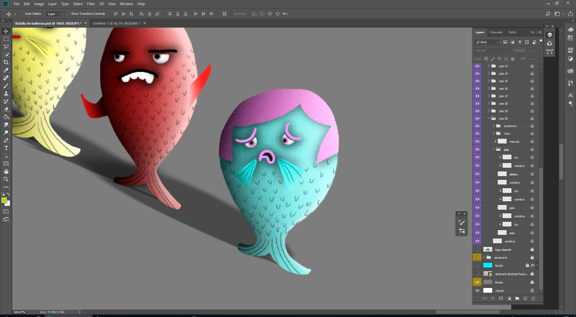The image size is (576, 317).
Task: Select the Crop tool
Action: coord(6,62)
